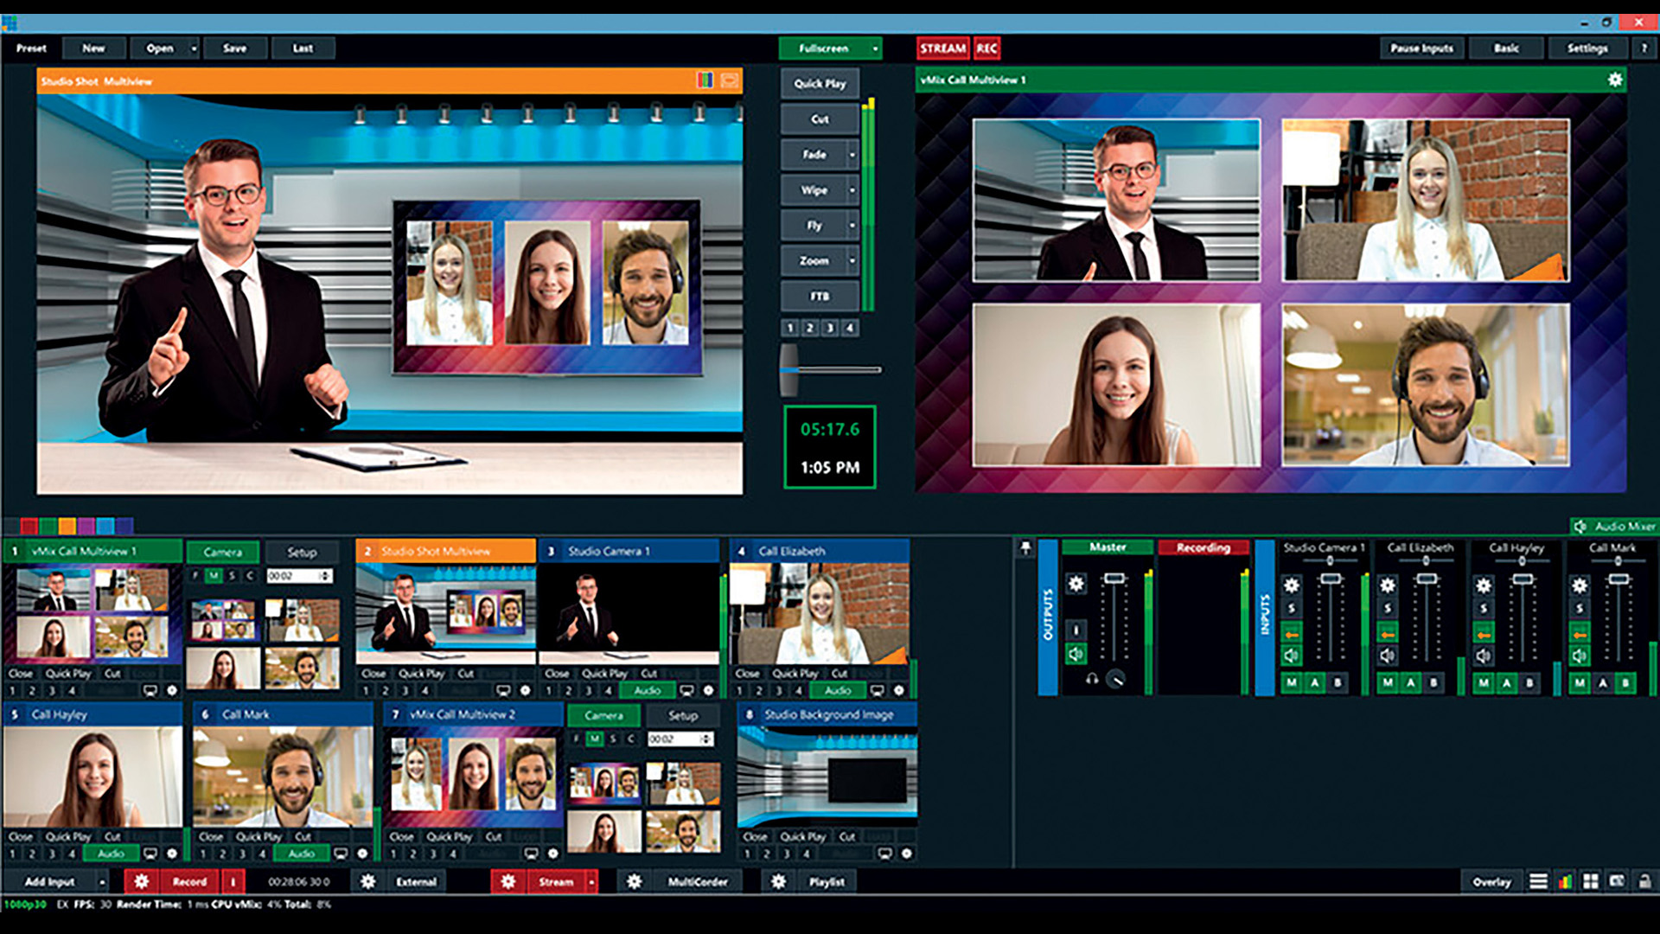Screen dimensions: 1660x934
Task: Switch input 1 to the Camera tab
Action: [x=223, y=551]
